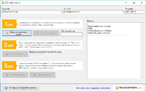The image size is (146, 92).
Task: Open the write to tech support link
Action: click(93, 88)
